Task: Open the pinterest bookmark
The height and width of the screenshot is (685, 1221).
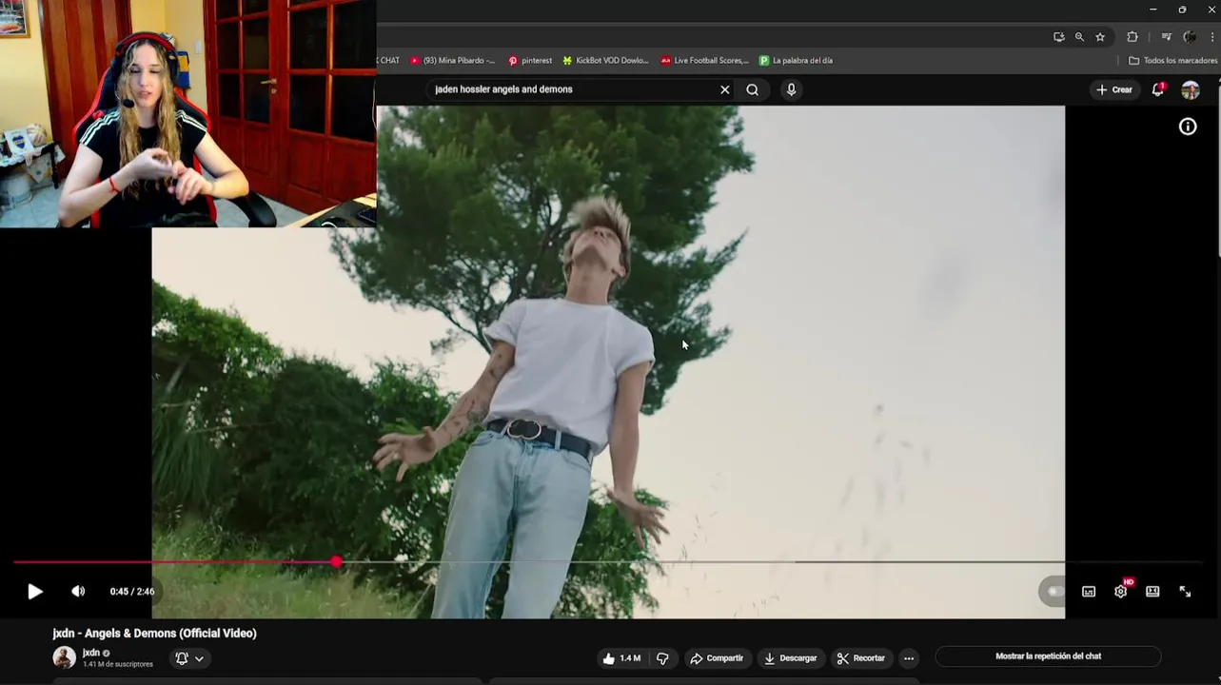Action: pos(530,60)
